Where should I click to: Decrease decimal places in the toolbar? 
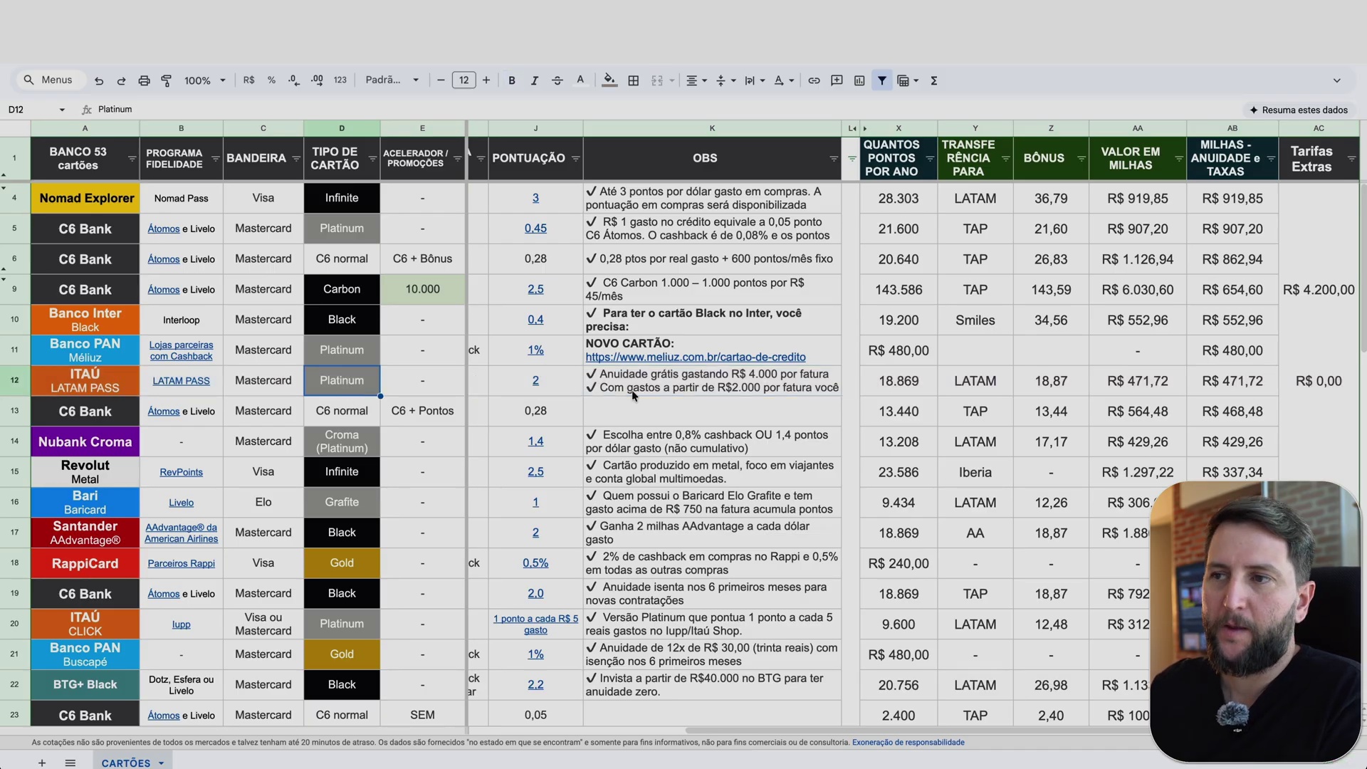294,80
